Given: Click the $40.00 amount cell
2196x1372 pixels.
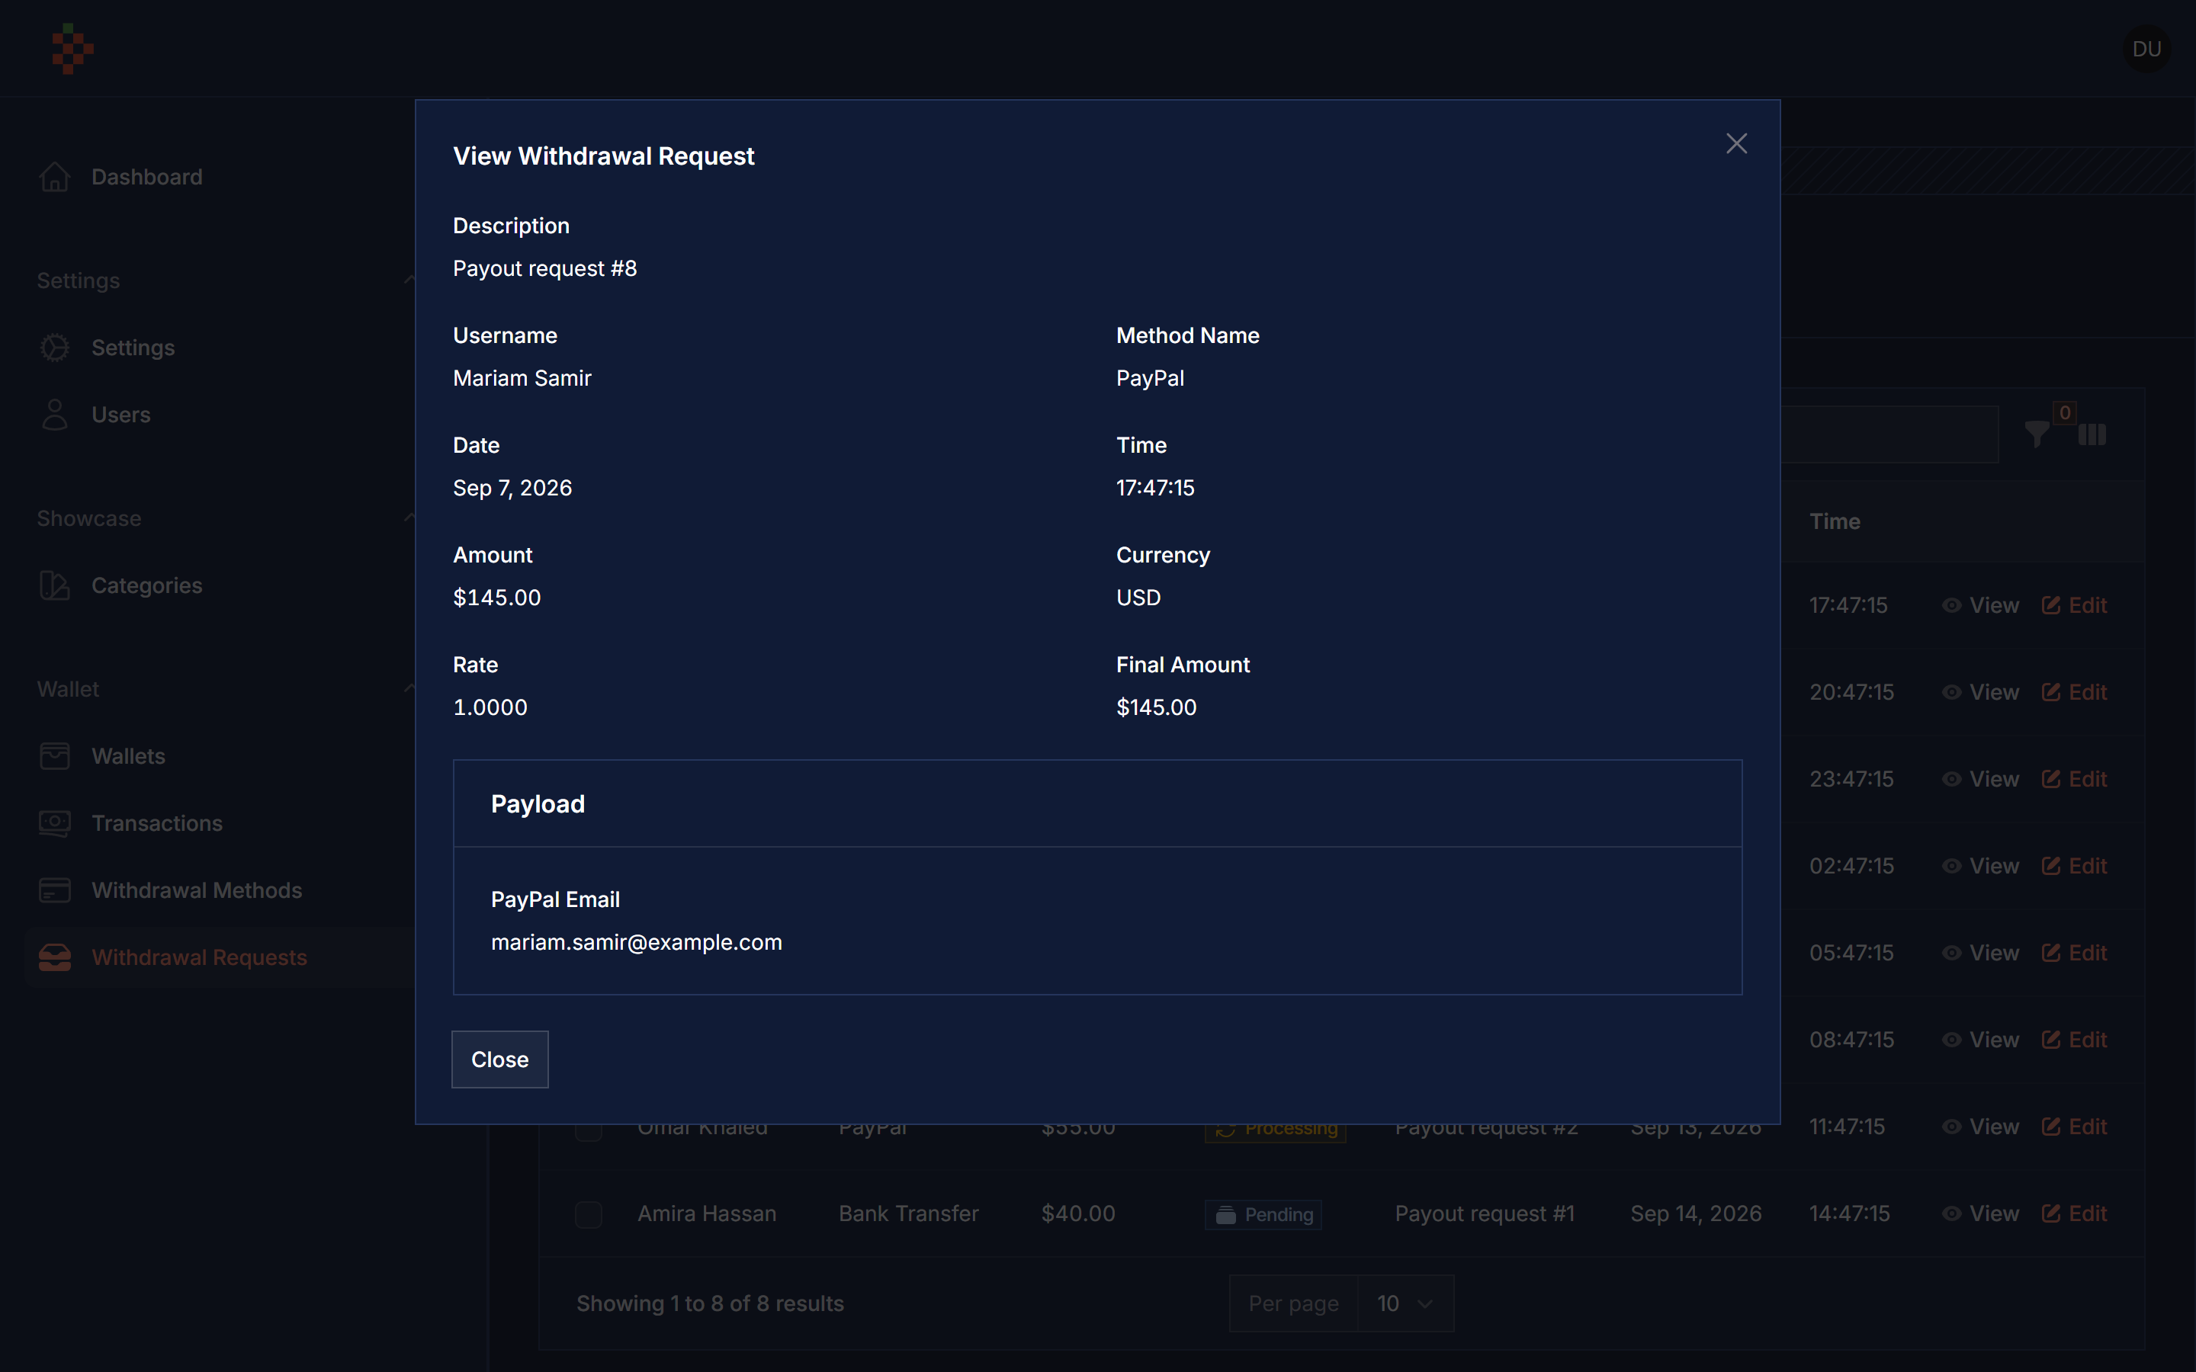Looking at the screenshot, I should pyautogui.click(x=1078, y=1213).
